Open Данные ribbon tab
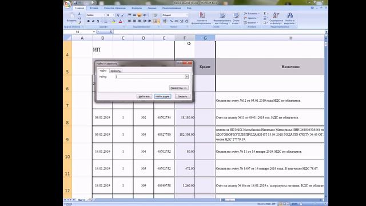366x206 pixels. point(152,8)
